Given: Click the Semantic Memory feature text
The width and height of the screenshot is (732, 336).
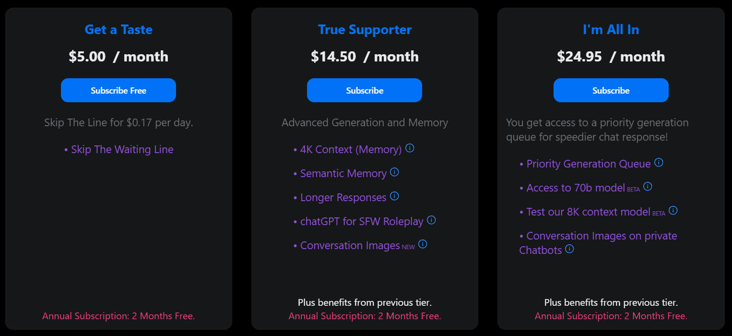Looking at the screenshot, I should (x=343, y=174).
